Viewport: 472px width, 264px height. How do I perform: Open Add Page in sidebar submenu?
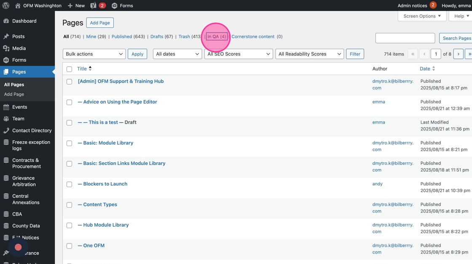click(14, 94)
